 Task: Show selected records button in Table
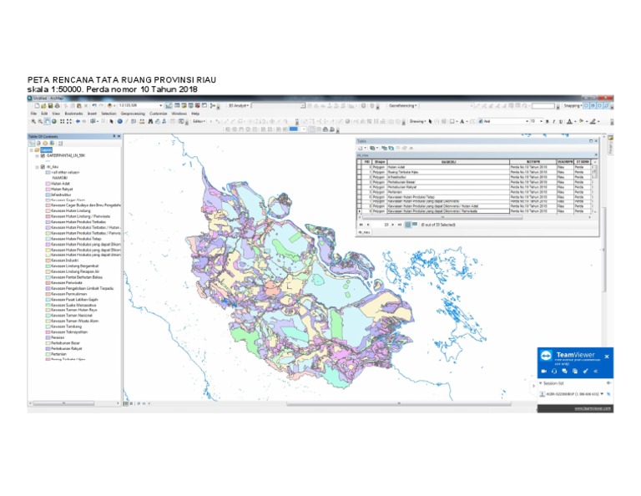pos(415,224)
